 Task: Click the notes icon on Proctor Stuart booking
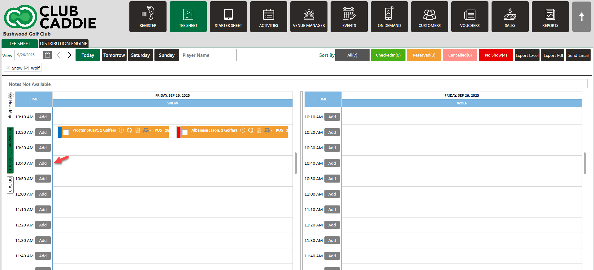(x=138, y=130)
